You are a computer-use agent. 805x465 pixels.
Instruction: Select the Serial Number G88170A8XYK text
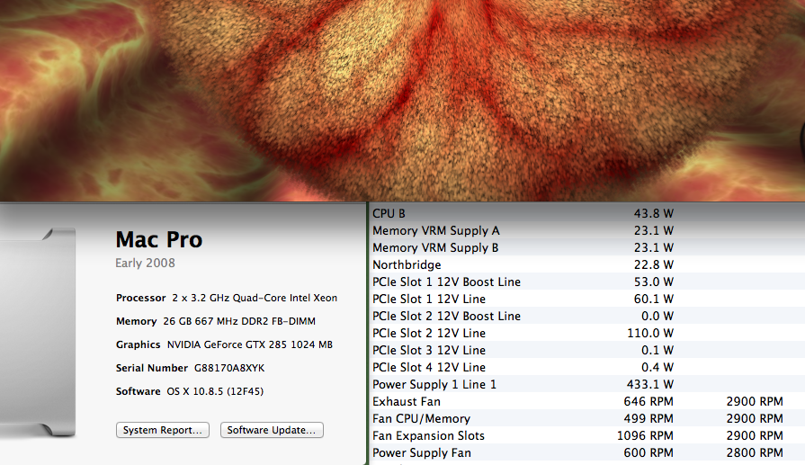coord(191,368)
